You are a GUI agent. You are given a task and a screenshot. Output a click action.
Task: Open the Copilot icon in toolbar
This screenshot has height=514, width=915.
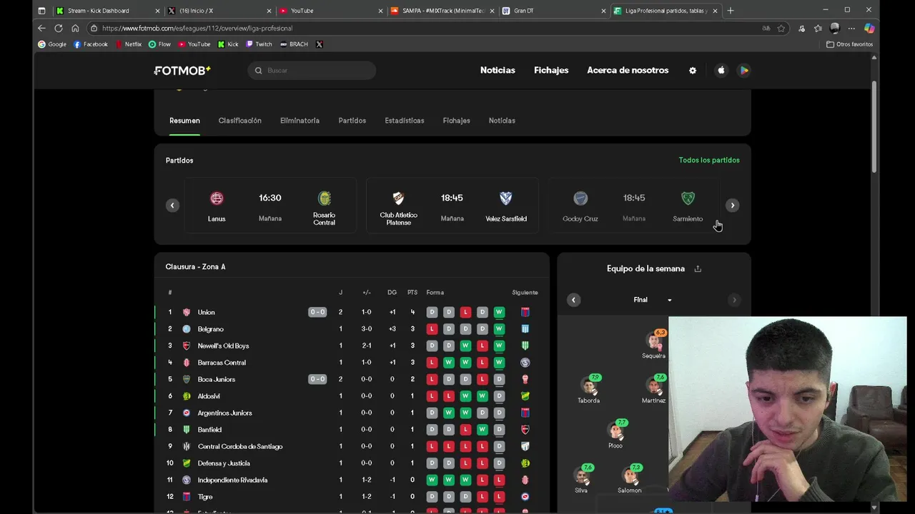click(x=869, y=28)
